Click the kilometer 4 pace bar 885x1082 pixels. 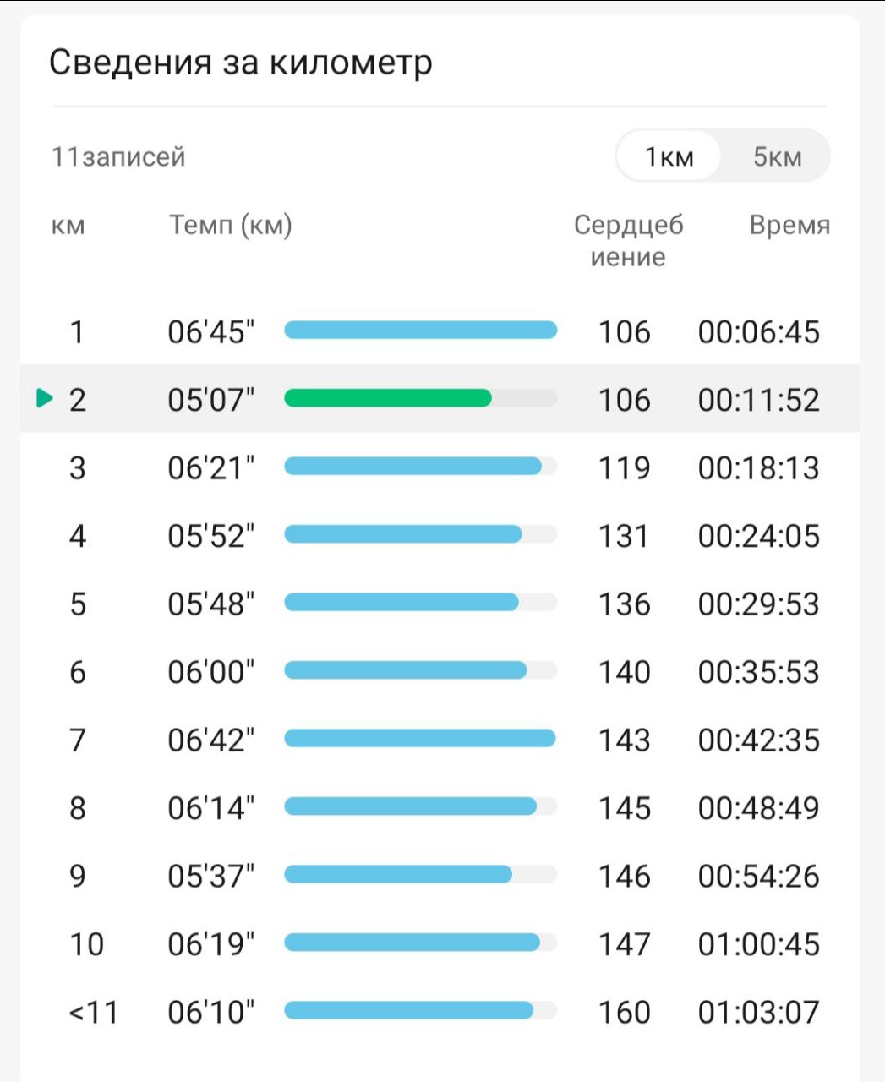(x=403, y=534)
